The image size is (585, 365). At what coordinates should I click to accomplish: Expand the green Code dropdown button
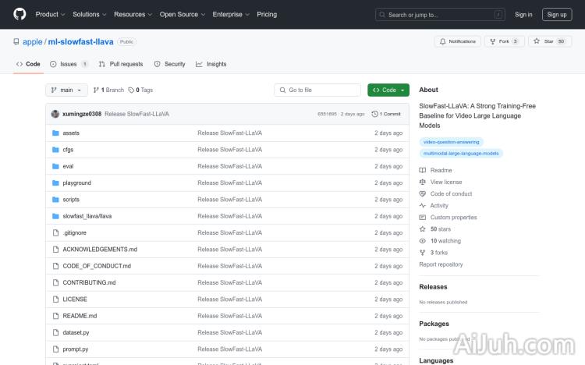coord(388,90)
